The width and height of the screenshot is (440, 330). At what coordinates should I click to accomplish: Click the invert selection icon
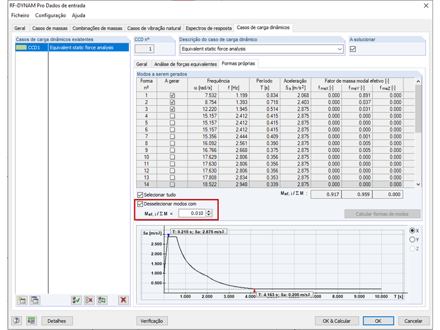pyautogui.click(x=102, y=300)
